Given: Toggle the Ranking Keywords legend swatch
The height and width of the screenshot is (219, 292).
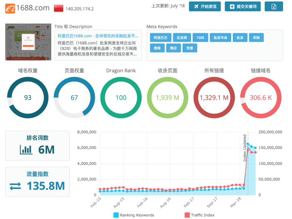Looking at the screenshot, I should click(116, 215).
